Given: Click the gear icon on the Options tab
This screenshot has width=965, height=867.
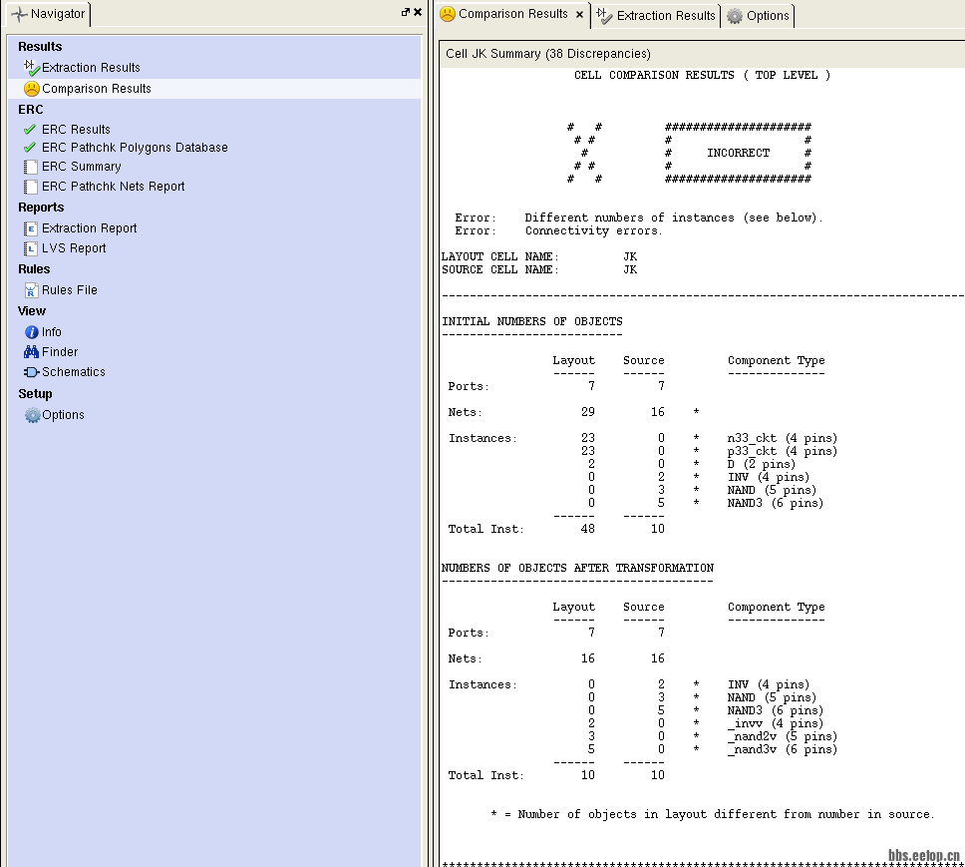Looking at the screenshot, I should tap(734, 16).
